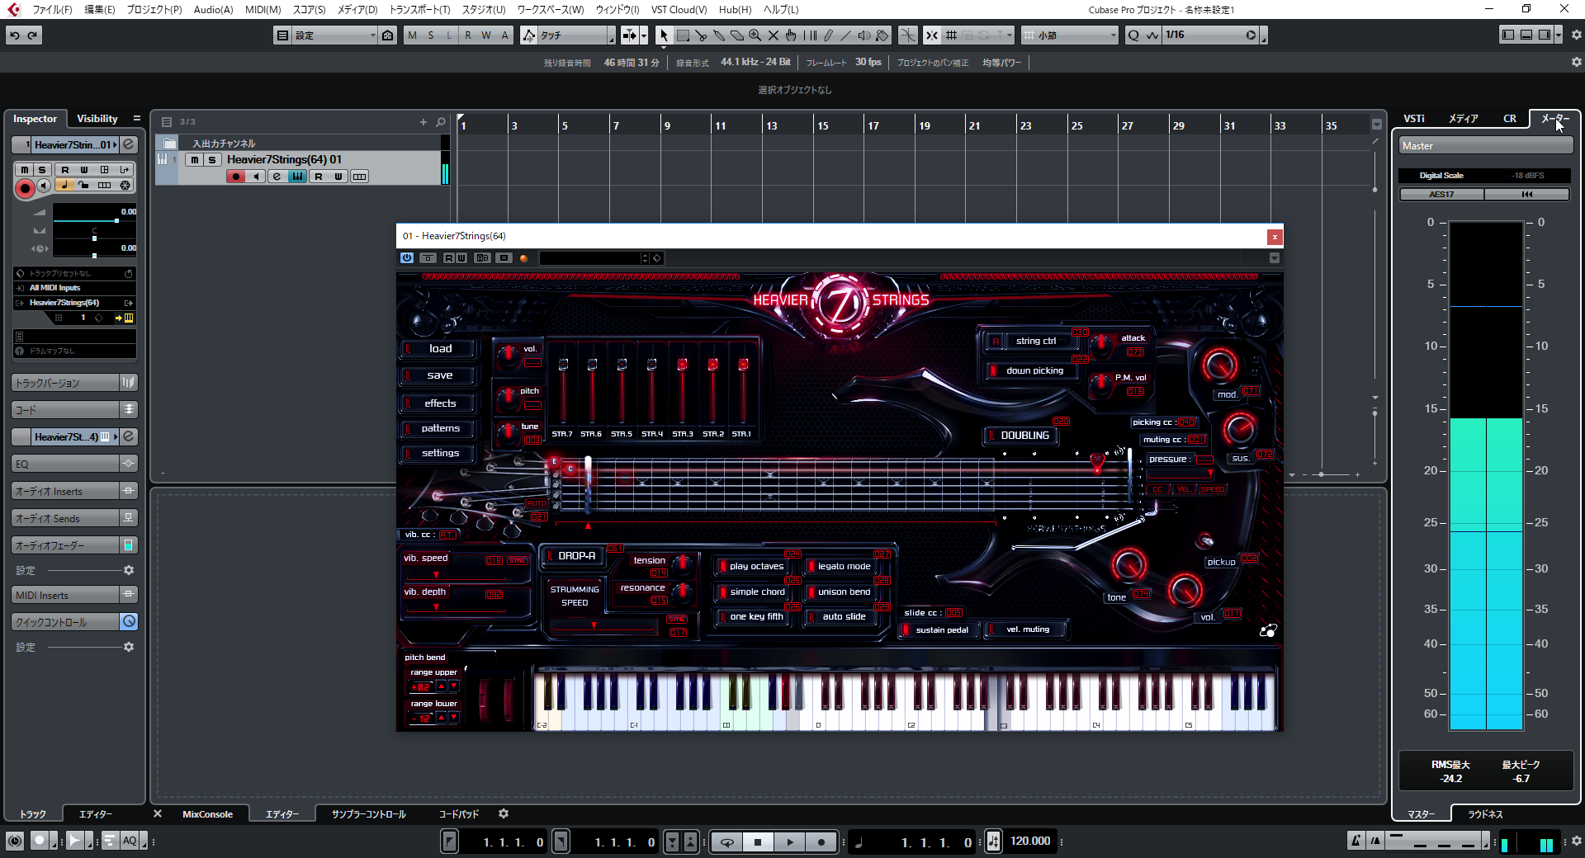Expand オーディオ Sends section
Viewport: 1585px width, 858px height.
[66, 518]
